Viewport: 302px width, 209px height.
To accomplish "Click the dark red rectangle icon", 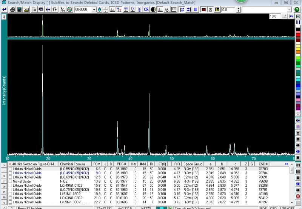I will point(203,9).
